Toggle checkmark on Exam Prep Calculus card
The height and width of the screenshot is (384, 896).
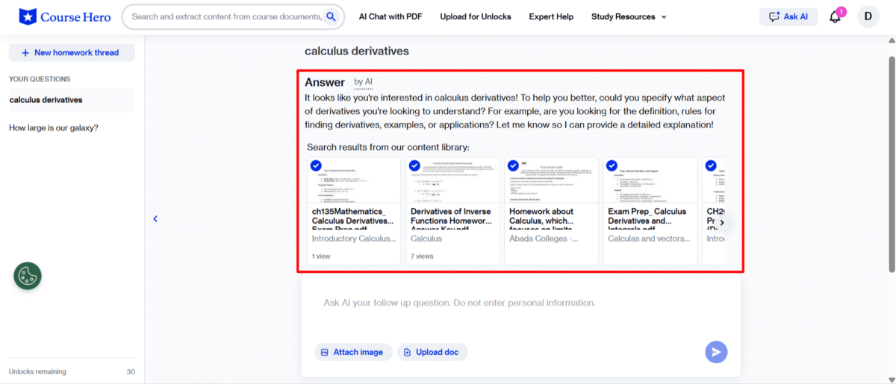pos(612,166)
